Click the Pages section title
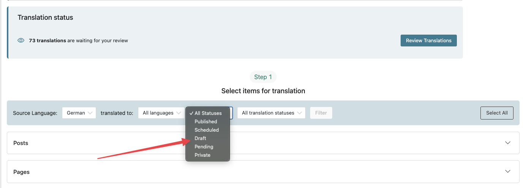 pos(21,172)
